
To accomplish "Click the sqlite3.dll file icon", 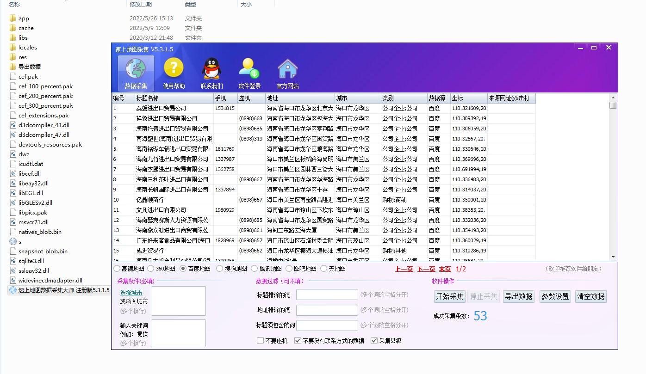I will (x=12, y=261).
